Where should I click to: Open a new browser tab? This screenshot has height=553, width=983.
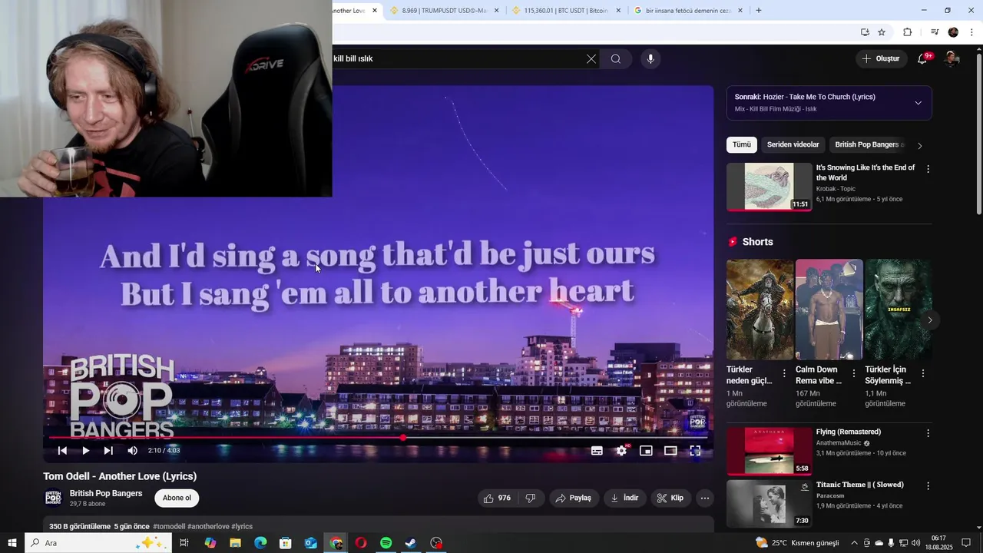click(x=759, y=11)
